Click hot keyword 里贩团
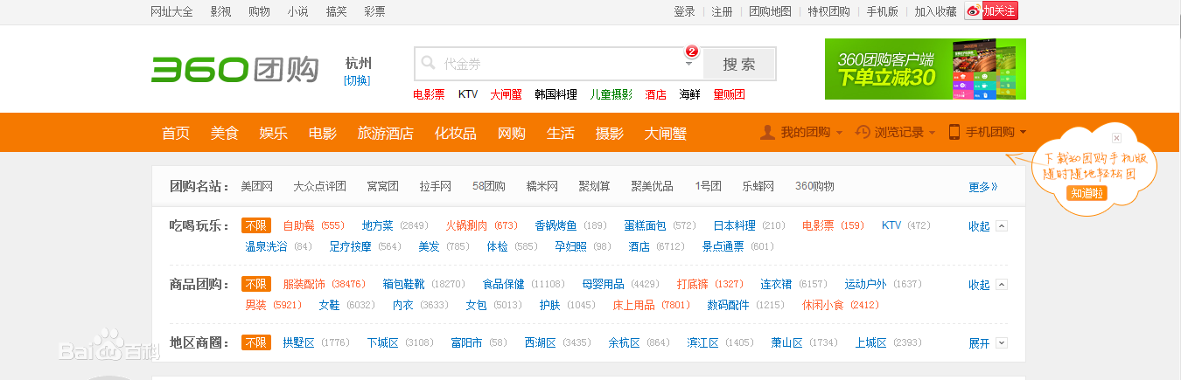This screenshot has height=380, width=1181. pyautogui.click(x=729, y=94)
